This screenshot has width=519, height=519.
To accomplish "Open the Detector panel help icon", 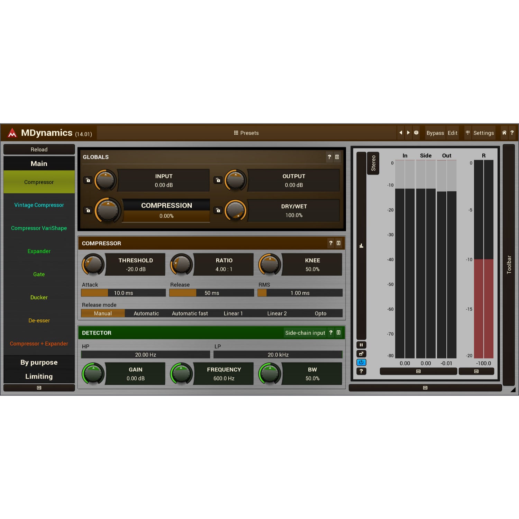I will click(x=331, y=333).
